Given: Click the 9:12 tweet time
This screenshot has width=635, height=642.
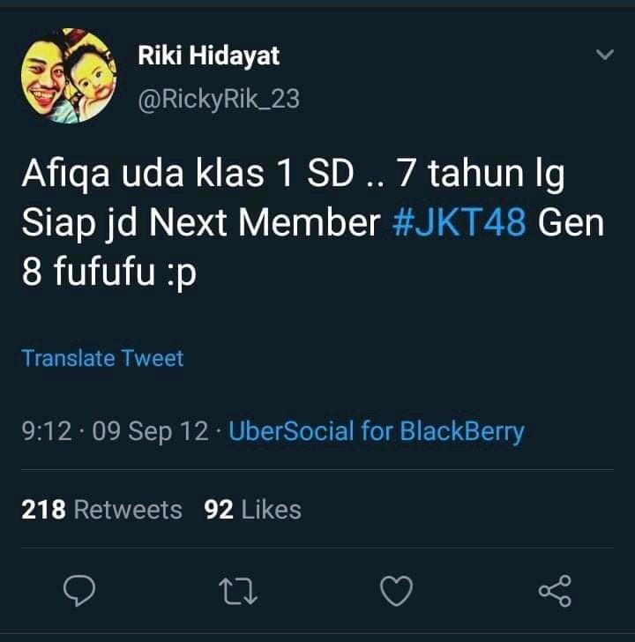Looking at the screenshot, I should pos(47,431).
